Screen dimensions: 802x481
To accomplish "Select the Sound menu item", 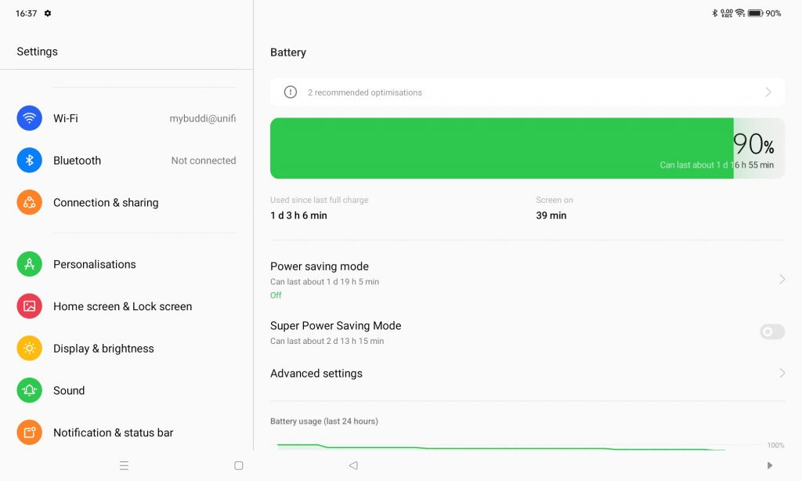I will click(69, 390).
